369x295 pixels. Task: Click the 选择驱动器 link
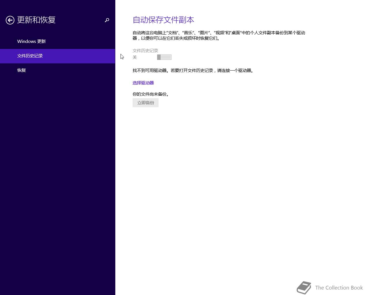coord(143,83)
